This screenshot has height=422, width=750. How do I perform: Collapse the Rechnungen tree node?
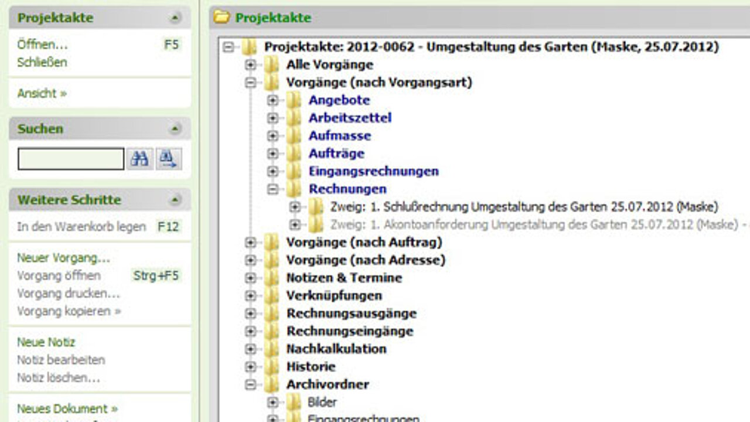click(x=272, y=189)
